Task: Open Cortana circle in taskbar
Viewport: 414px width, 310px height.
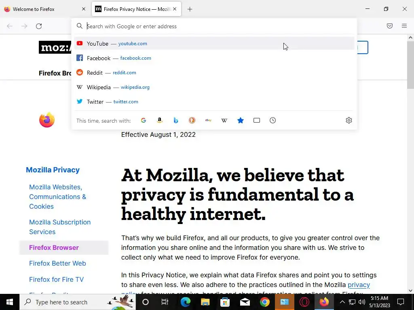Action: (146, 302)
